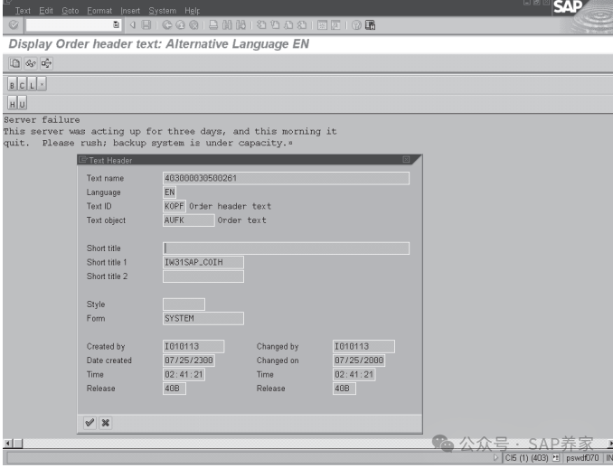Click the Cancel icon in the standard toolbar
The height and width of the screenshot is (468, 613).
193,25
